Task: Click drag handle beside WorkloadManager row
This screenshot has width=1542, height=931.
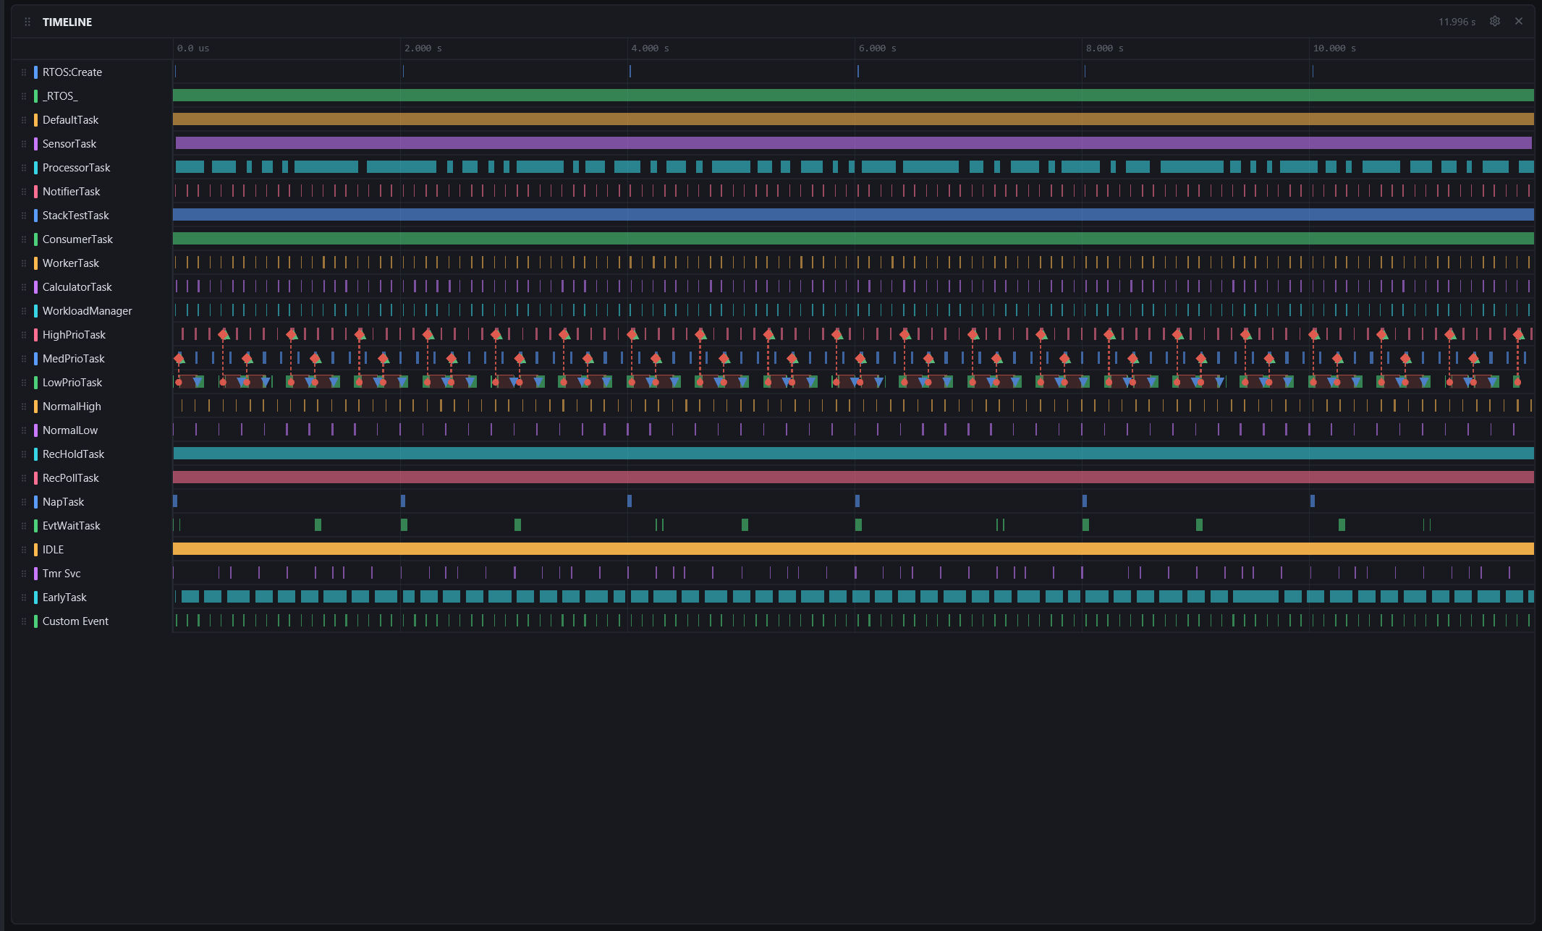Action: click(24, 311)
